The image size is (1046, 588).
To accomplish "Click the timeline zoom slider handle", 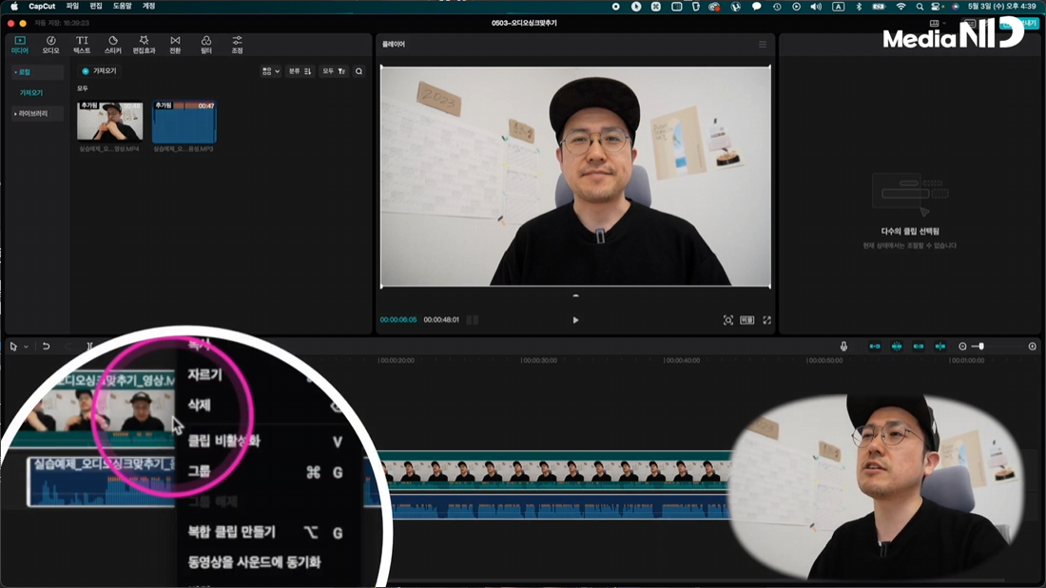I will [981, 346].
